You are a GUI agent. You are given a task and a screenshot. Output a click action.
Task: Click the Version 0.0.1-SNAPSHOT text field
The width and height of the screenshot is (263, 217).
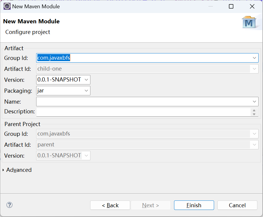click(x=60, y=80)
